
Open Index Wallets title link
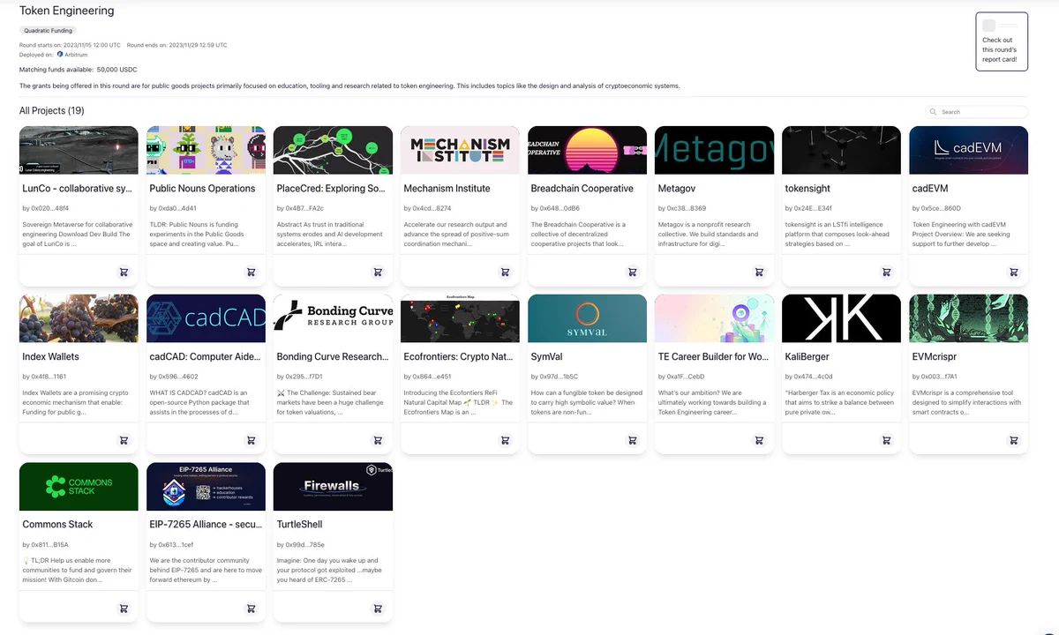point(50,357)
